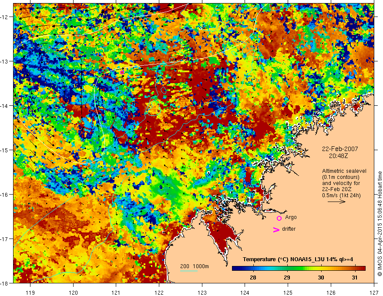Click the '22-Feb 20Z' caption line
Screen dimensions: 383x296
point(336,189)
